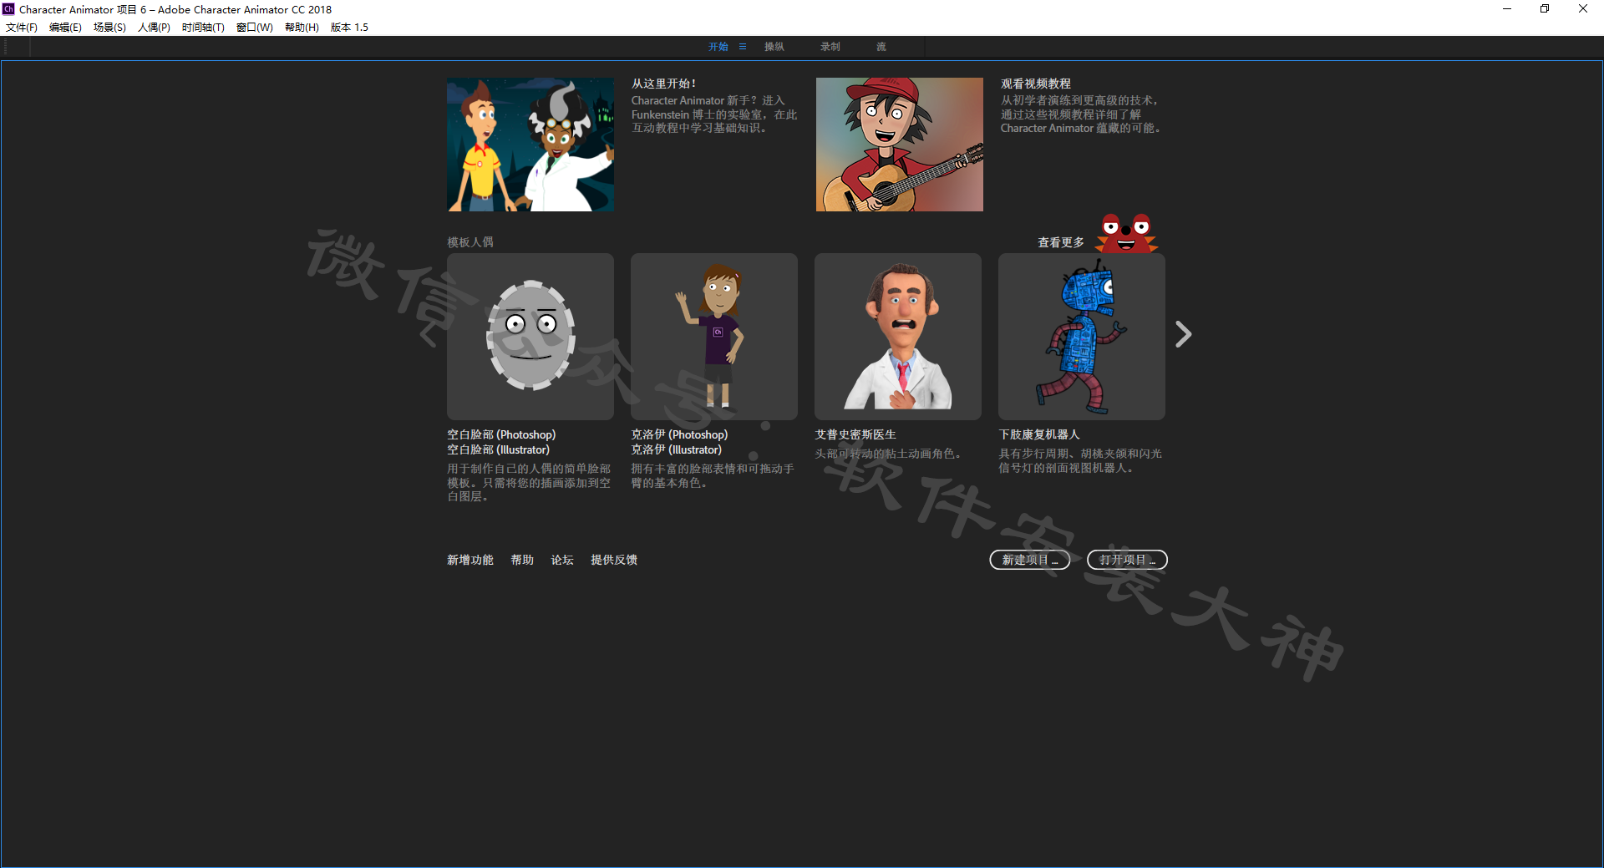Open the 开始 workspace menu icon
The height and width of the screenshot is (868, 1604).
[743, 47]
